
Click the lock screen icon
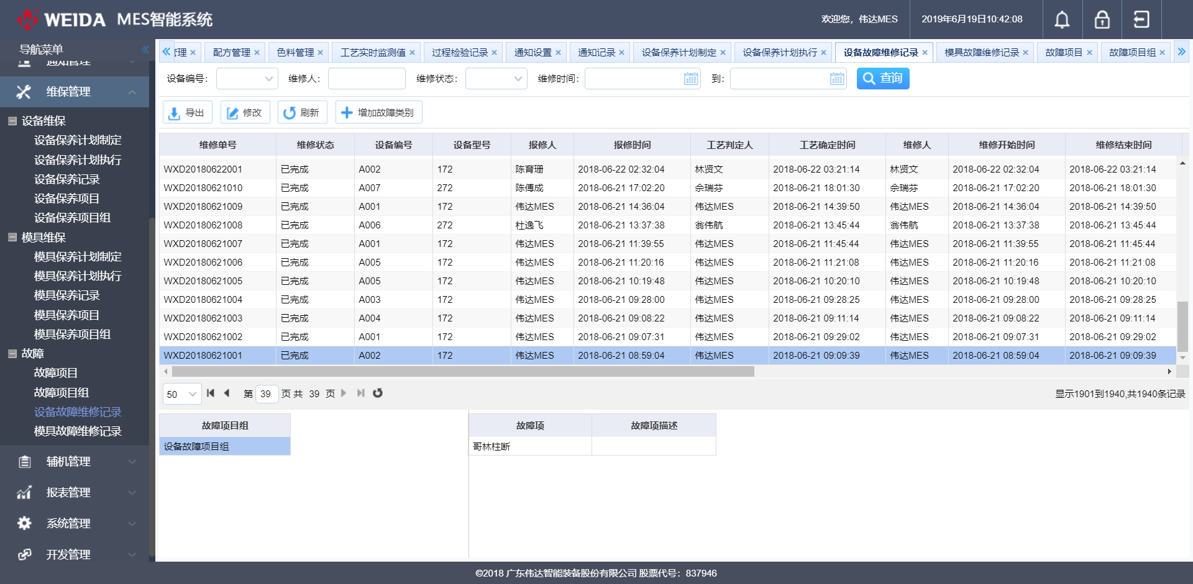point(1102,20)
